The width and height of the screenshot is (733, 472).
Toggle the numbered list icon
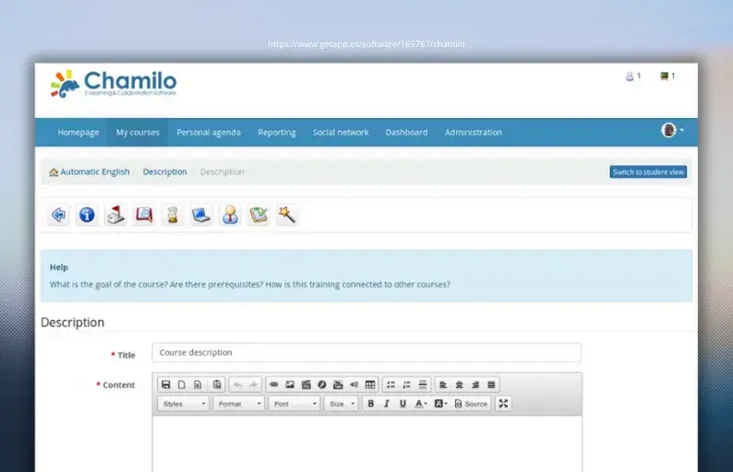click(407, 384)
